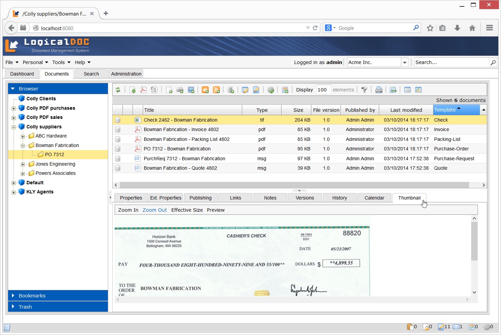Viewport: 501px width, 335px height.
Task: Click the locked documents status icon
Action: coord(426,327)
